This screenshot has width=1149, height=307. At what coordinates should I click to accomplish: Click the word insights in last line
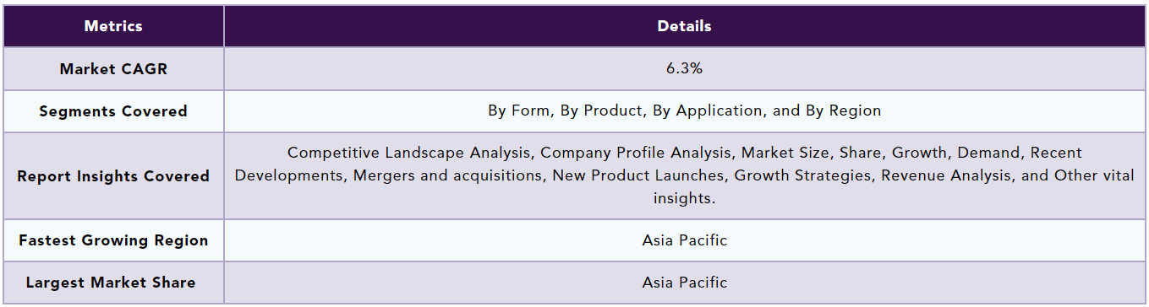pos(684,197)
